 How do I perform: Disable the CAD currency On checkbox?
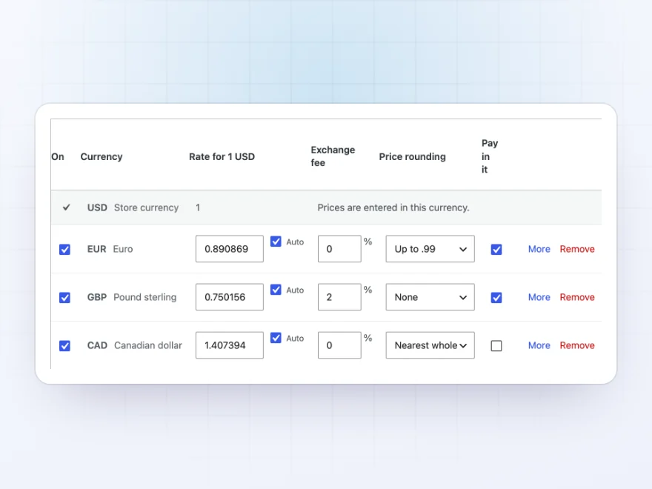pos(64,345)
